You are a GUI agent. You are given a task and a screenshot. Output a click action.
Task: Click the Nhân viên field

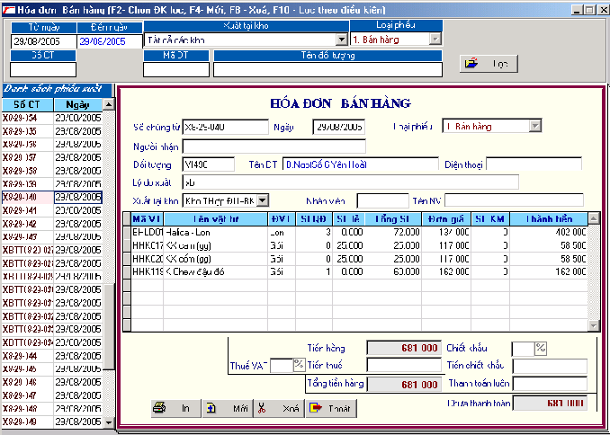click(382, 200)
